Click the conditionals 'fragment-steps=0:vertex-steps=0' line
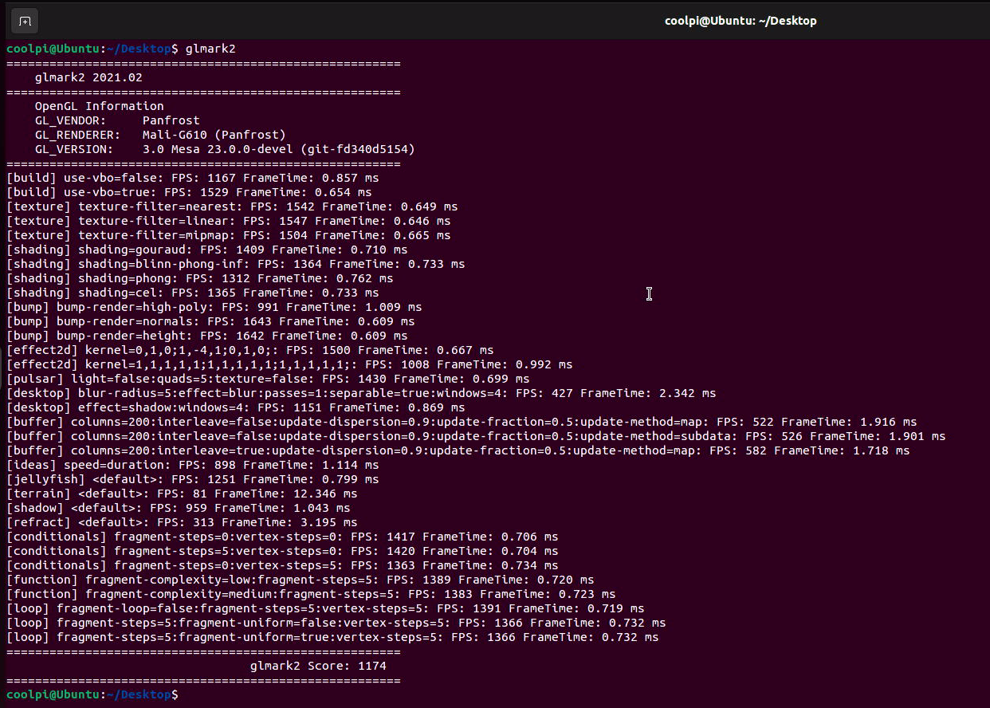The width and height of the screenshot is (990, 708). [x=282, y=537]
